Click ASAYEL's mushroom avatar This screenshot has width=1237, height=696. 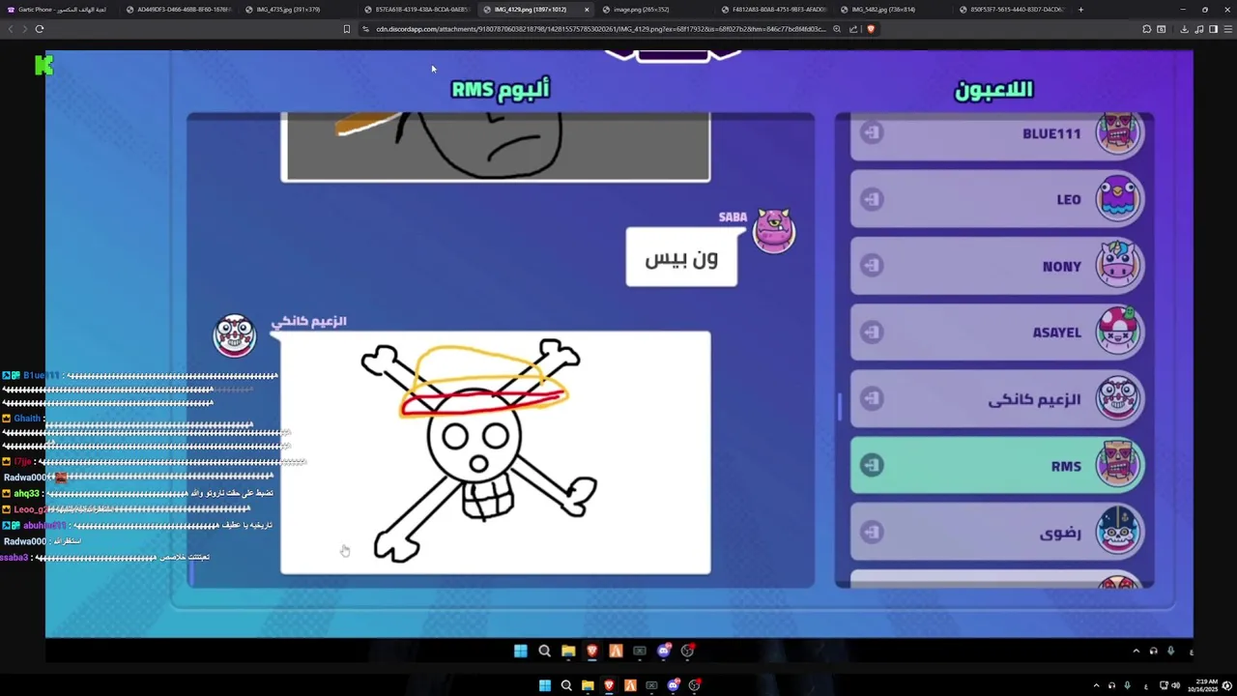pos(1118,332)
